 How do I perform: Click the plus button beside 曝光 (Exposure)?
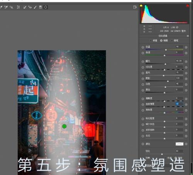click(186, 62)
